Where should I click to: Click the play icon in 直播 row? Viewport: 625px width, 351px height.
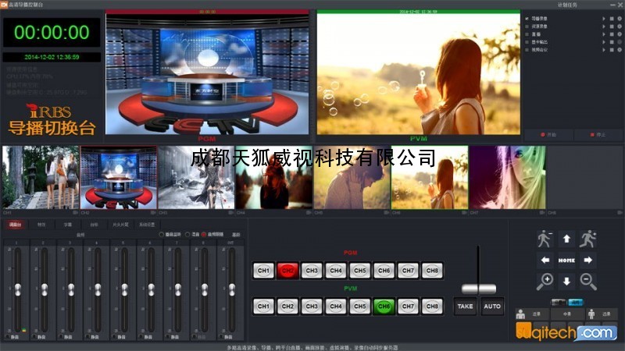pos(603,34)
